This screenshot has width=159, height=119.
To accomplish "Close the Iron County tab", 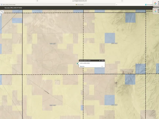I will tap(117, 5).
